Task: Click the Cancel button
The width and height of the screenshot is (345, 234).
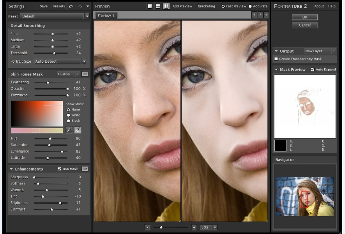Action: (305, 25)
